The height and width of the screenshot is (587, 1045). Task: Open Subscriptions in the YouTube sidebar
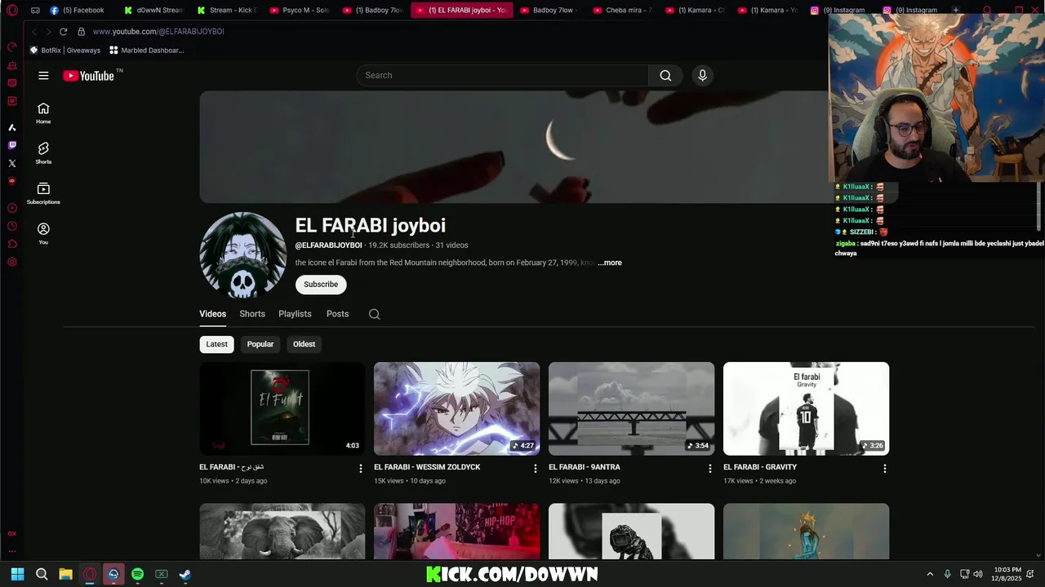[x=43, y=193]
